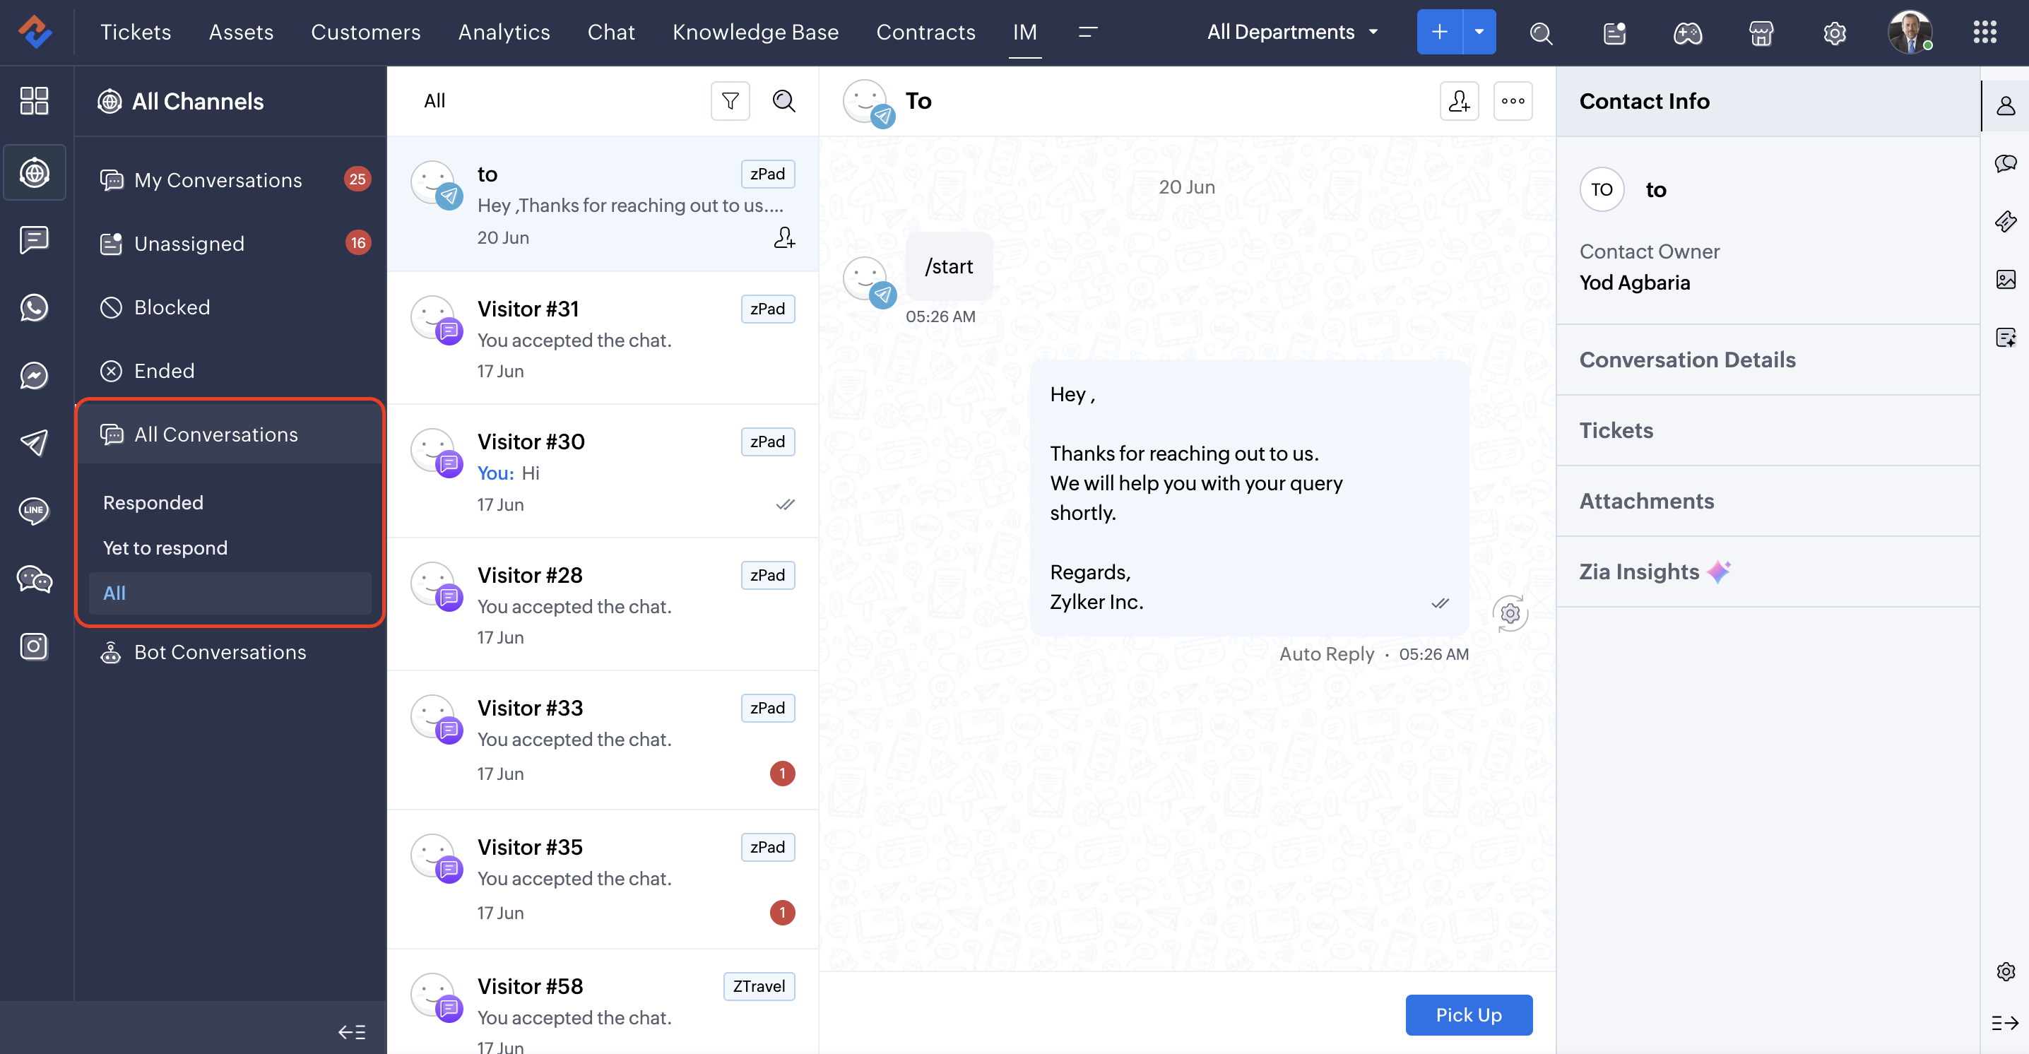Open the All Departments dropdown
The image size is (2029, 1054).
(x=1293, y=32)
